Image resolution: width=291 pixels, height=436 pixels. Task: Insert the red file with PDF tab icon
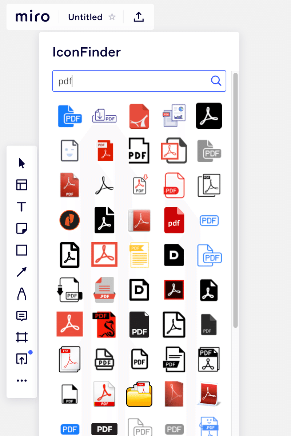point(105,151)
